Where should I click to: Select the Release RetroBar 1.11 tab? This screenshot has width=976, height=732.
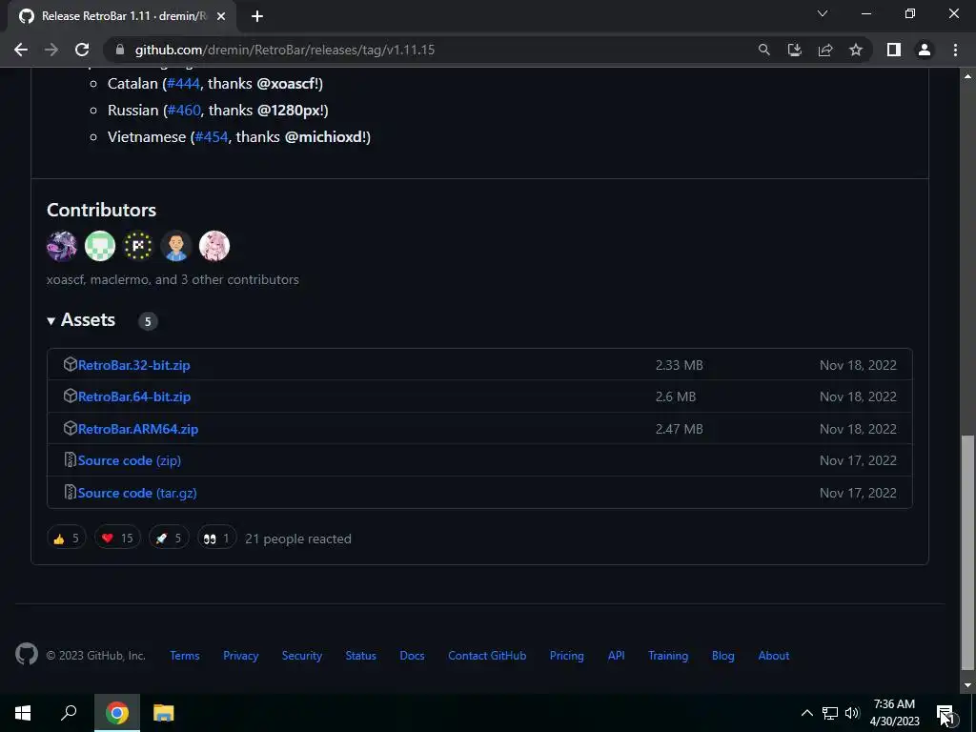[x=123, y=17]
